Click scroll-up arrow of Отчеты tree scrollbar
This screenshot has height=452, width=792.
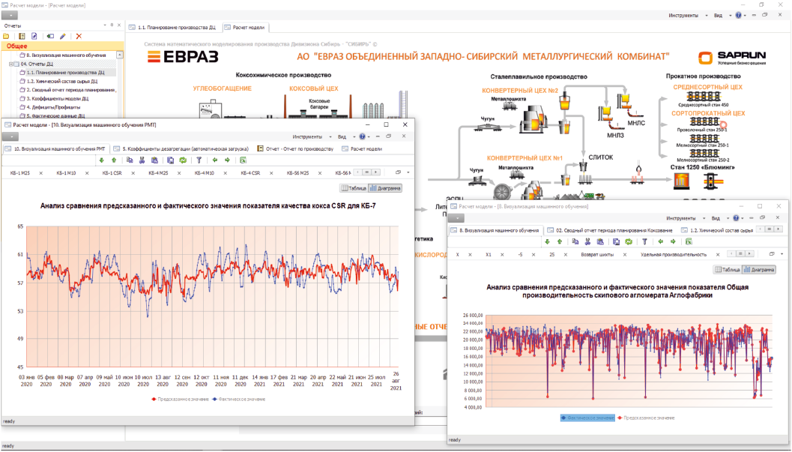pos(120,55)
